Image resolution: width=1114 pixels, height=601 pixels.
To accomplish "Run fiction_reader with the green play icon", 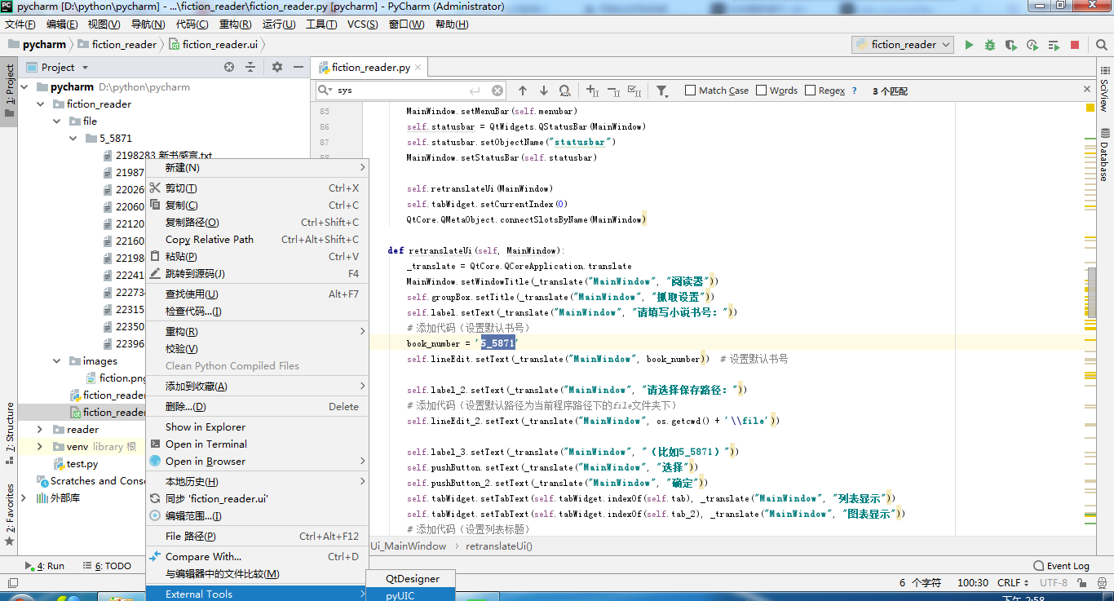I will pos(969,45).
